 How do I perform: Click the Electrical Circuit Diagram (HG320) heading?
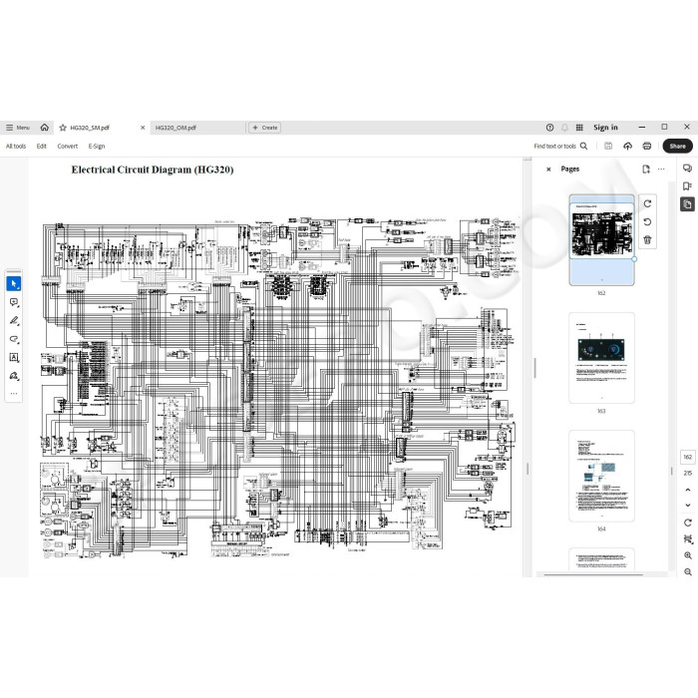(153, 170)
